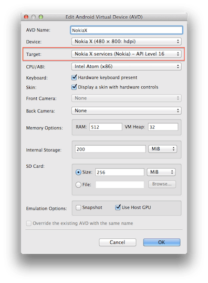The image size is (208, 283).
Task: Click the Emulation Options label
Action: click(x=46, y=208)
